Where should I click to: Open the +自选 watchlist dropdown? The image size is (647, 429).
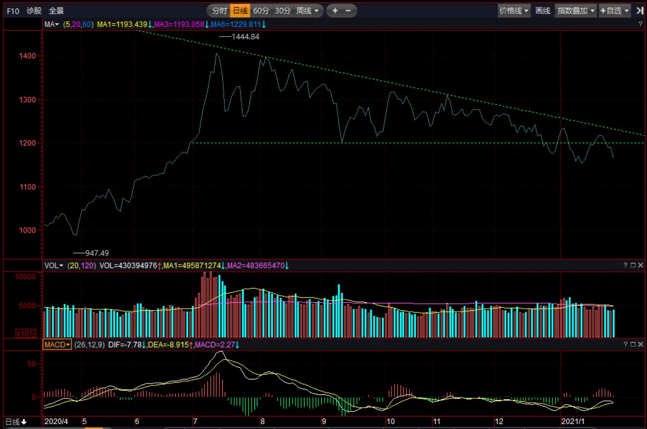(614, 10)
